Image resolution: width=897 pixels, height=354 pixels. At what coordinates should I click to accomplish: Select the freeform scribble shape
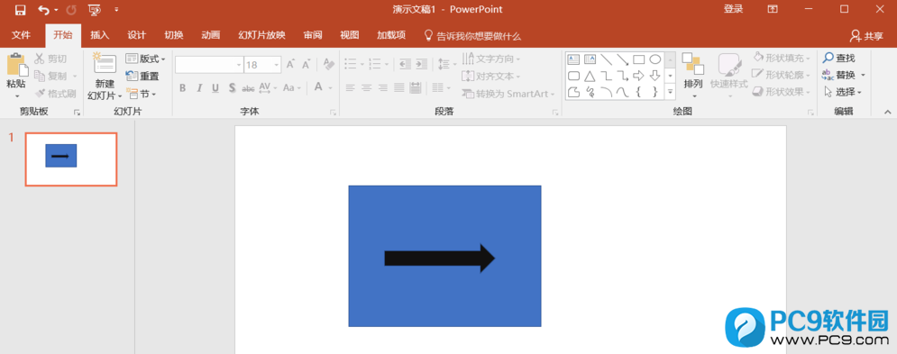coord(590,92)
